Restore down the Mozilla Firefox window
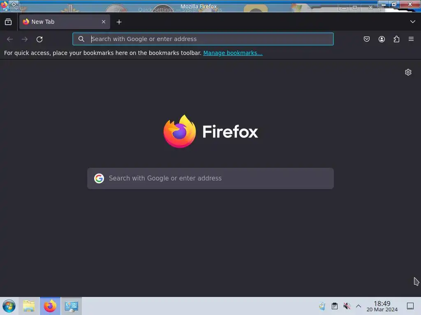 tap(394, 4)
